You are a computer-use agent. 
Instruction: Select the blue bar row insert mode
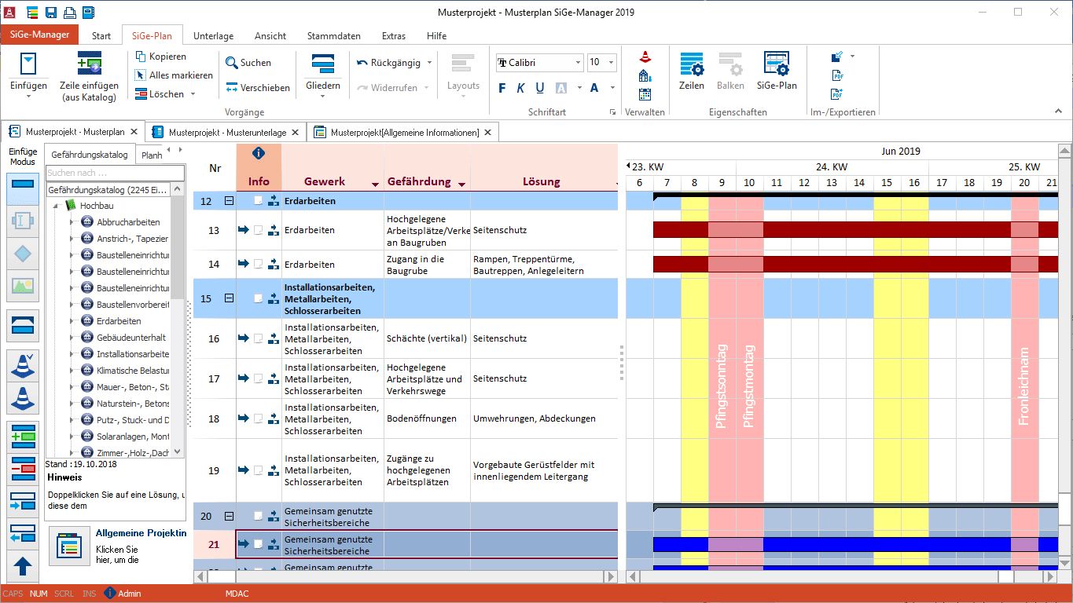tap(23, 188)
